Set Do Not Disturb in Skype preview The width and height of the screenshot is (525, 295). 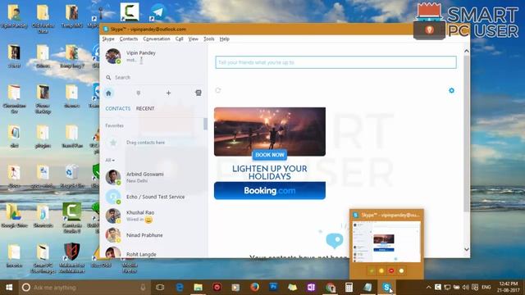(391, 270)
